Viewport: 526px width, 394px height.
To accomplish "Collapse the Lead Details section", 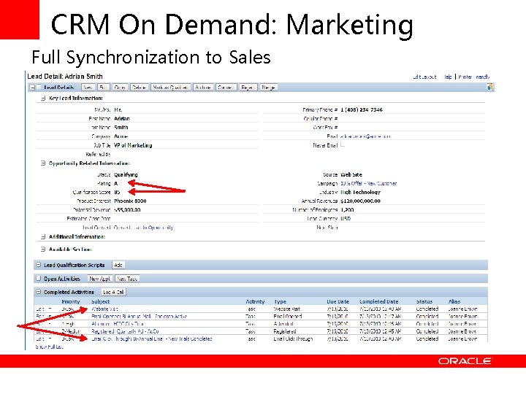I will pos(33,87).
